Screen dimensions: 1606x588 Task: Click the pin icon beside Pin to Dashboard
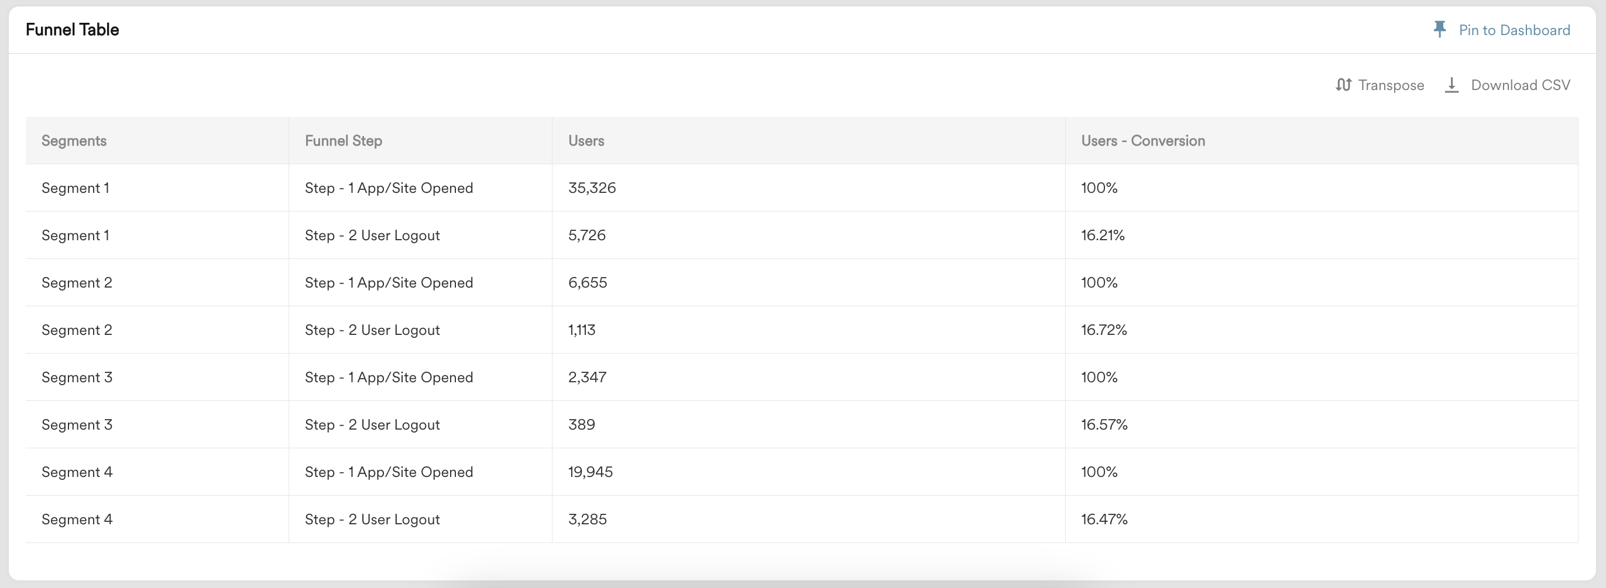1440,29
